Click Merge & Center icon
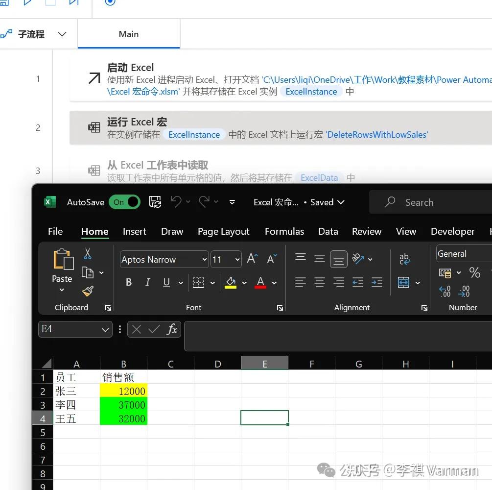 tap(403, 282)
